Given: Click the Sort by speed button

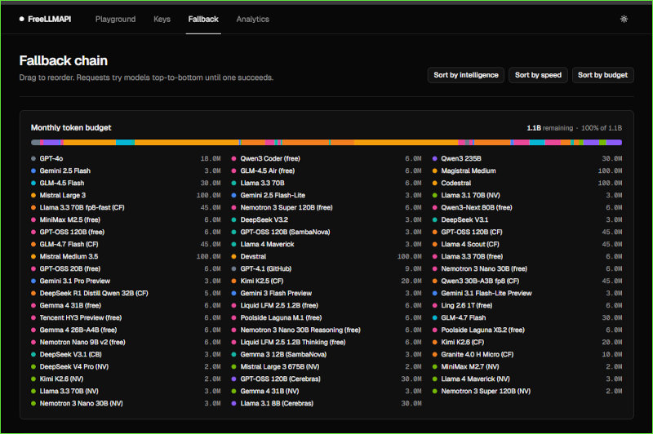Looking at the screenshot, I should (x=538, y=75).
